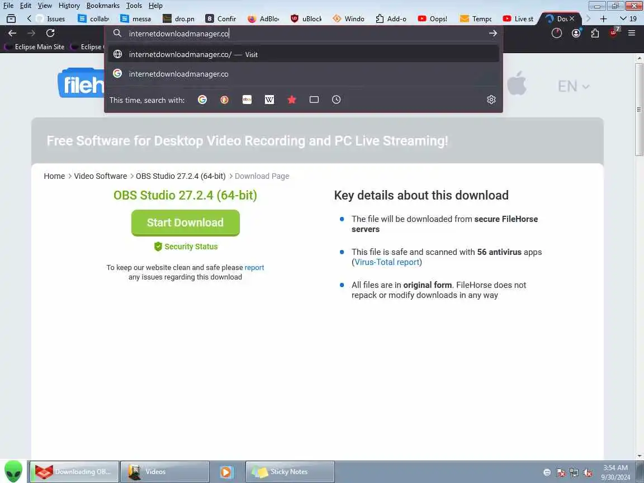Search this time with eBay
This screenshot has height=483, width=644.
[x=247, y=100]
